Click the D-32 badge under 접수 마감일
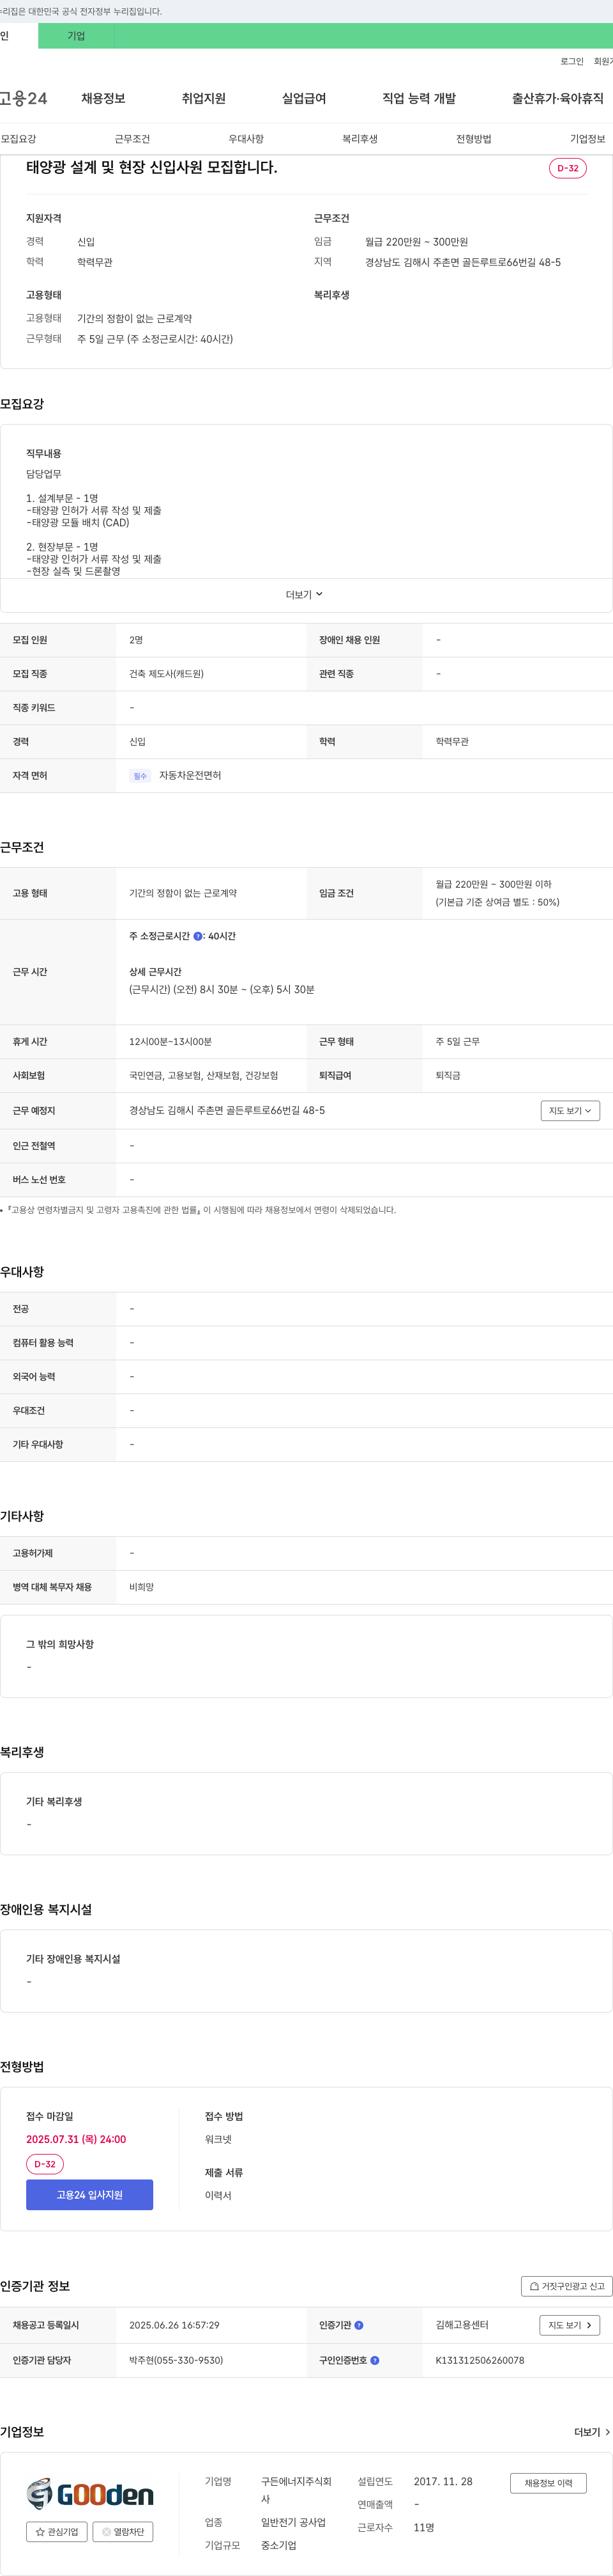 coord(45,2164)
